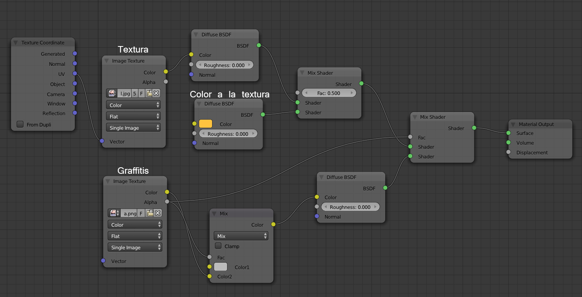Image resolution: width=582 pixels, height=297 pixels.
Task: Select the Material Output node by its title
Action: tap(536, 124)
